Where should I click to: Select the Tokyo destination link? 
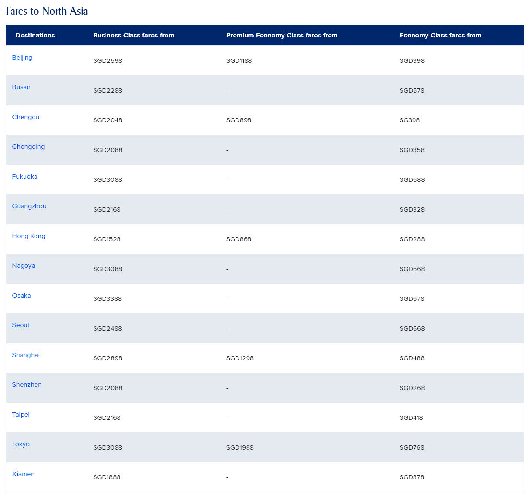21,444
